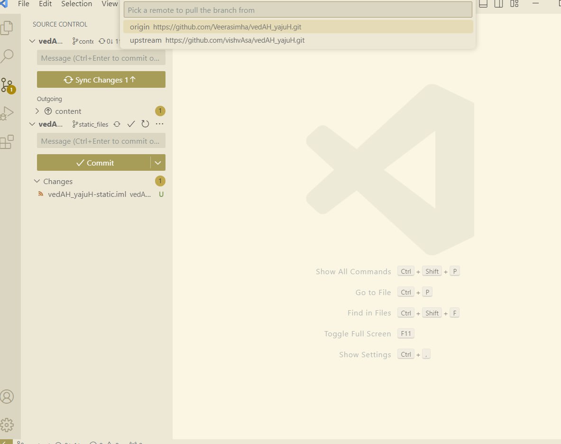
Task: Click the 'Show All Commands' hint text
Action: 353,271
